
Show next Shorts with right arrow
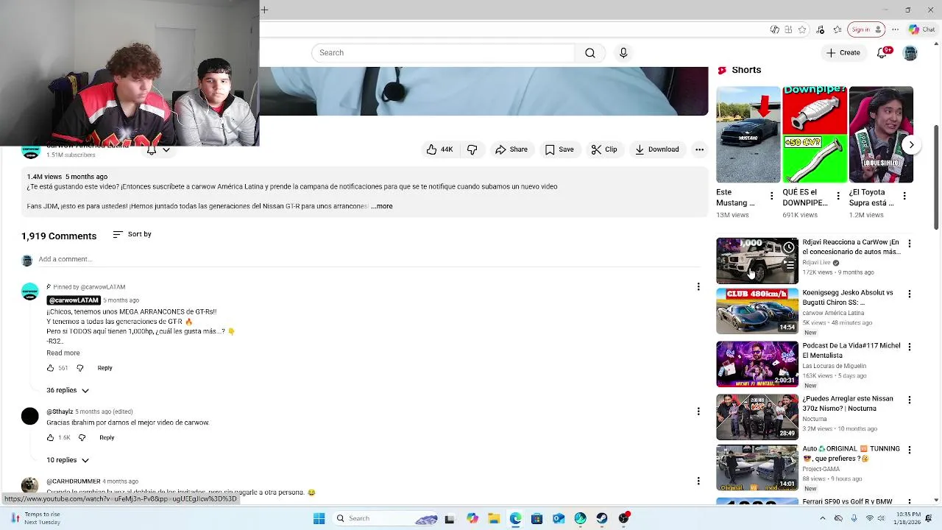click(911, 145)
